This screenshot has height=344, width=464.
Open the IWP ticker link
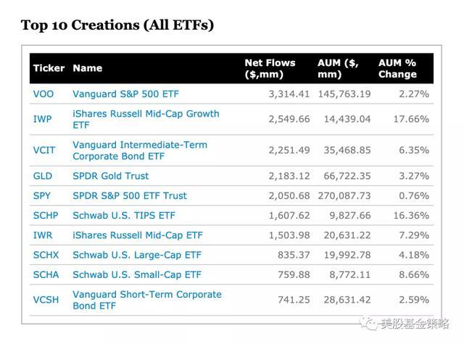(x=42, y=119)
